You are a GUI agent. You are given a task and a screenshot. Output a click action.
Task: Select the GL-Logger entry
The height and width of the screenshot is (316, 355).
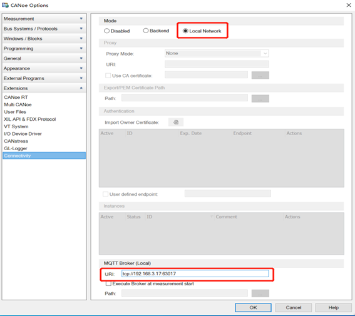coord(16,148)
